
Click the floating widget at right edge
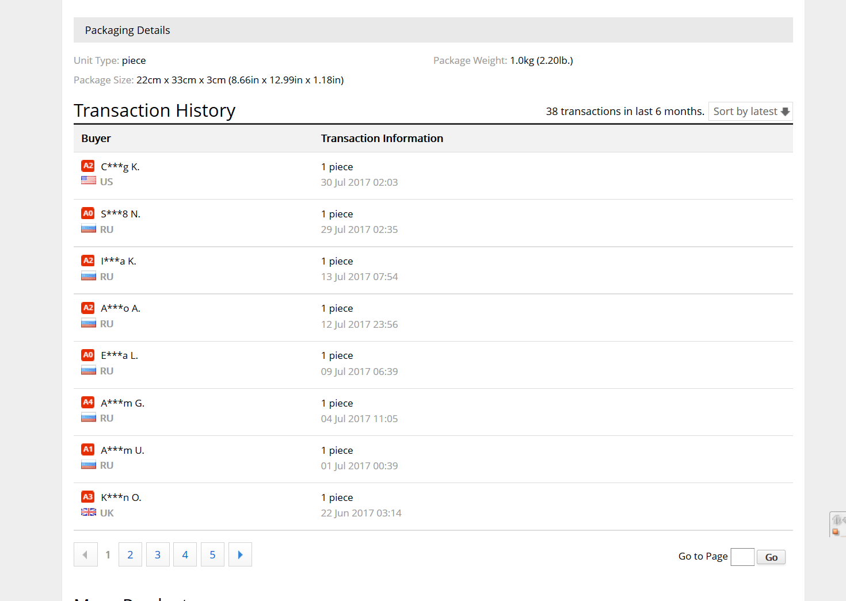pos(837,524)
